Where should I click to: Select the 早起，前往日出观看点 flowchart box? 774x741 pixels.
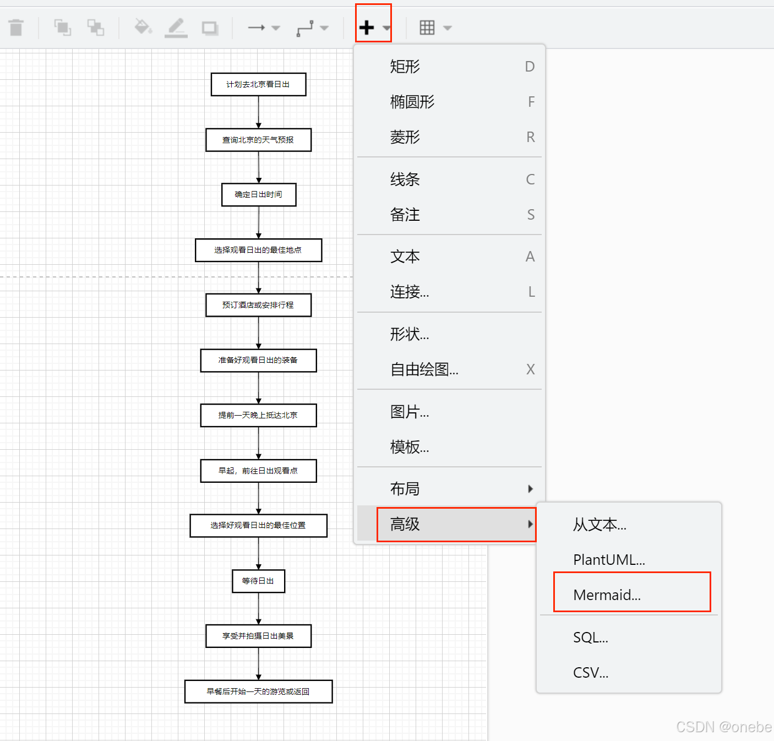pyautogui.click(x=259, y=471)
